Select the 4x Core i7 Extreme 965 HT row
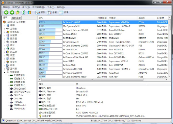 point(103,30)
